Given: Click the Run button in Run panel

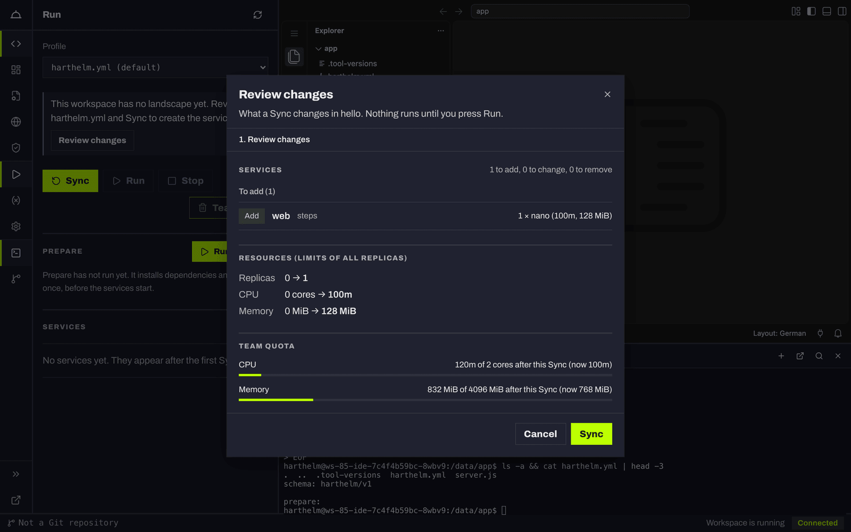Looking at the screenshot, I should pyautogui.click(x=129, y=181).
